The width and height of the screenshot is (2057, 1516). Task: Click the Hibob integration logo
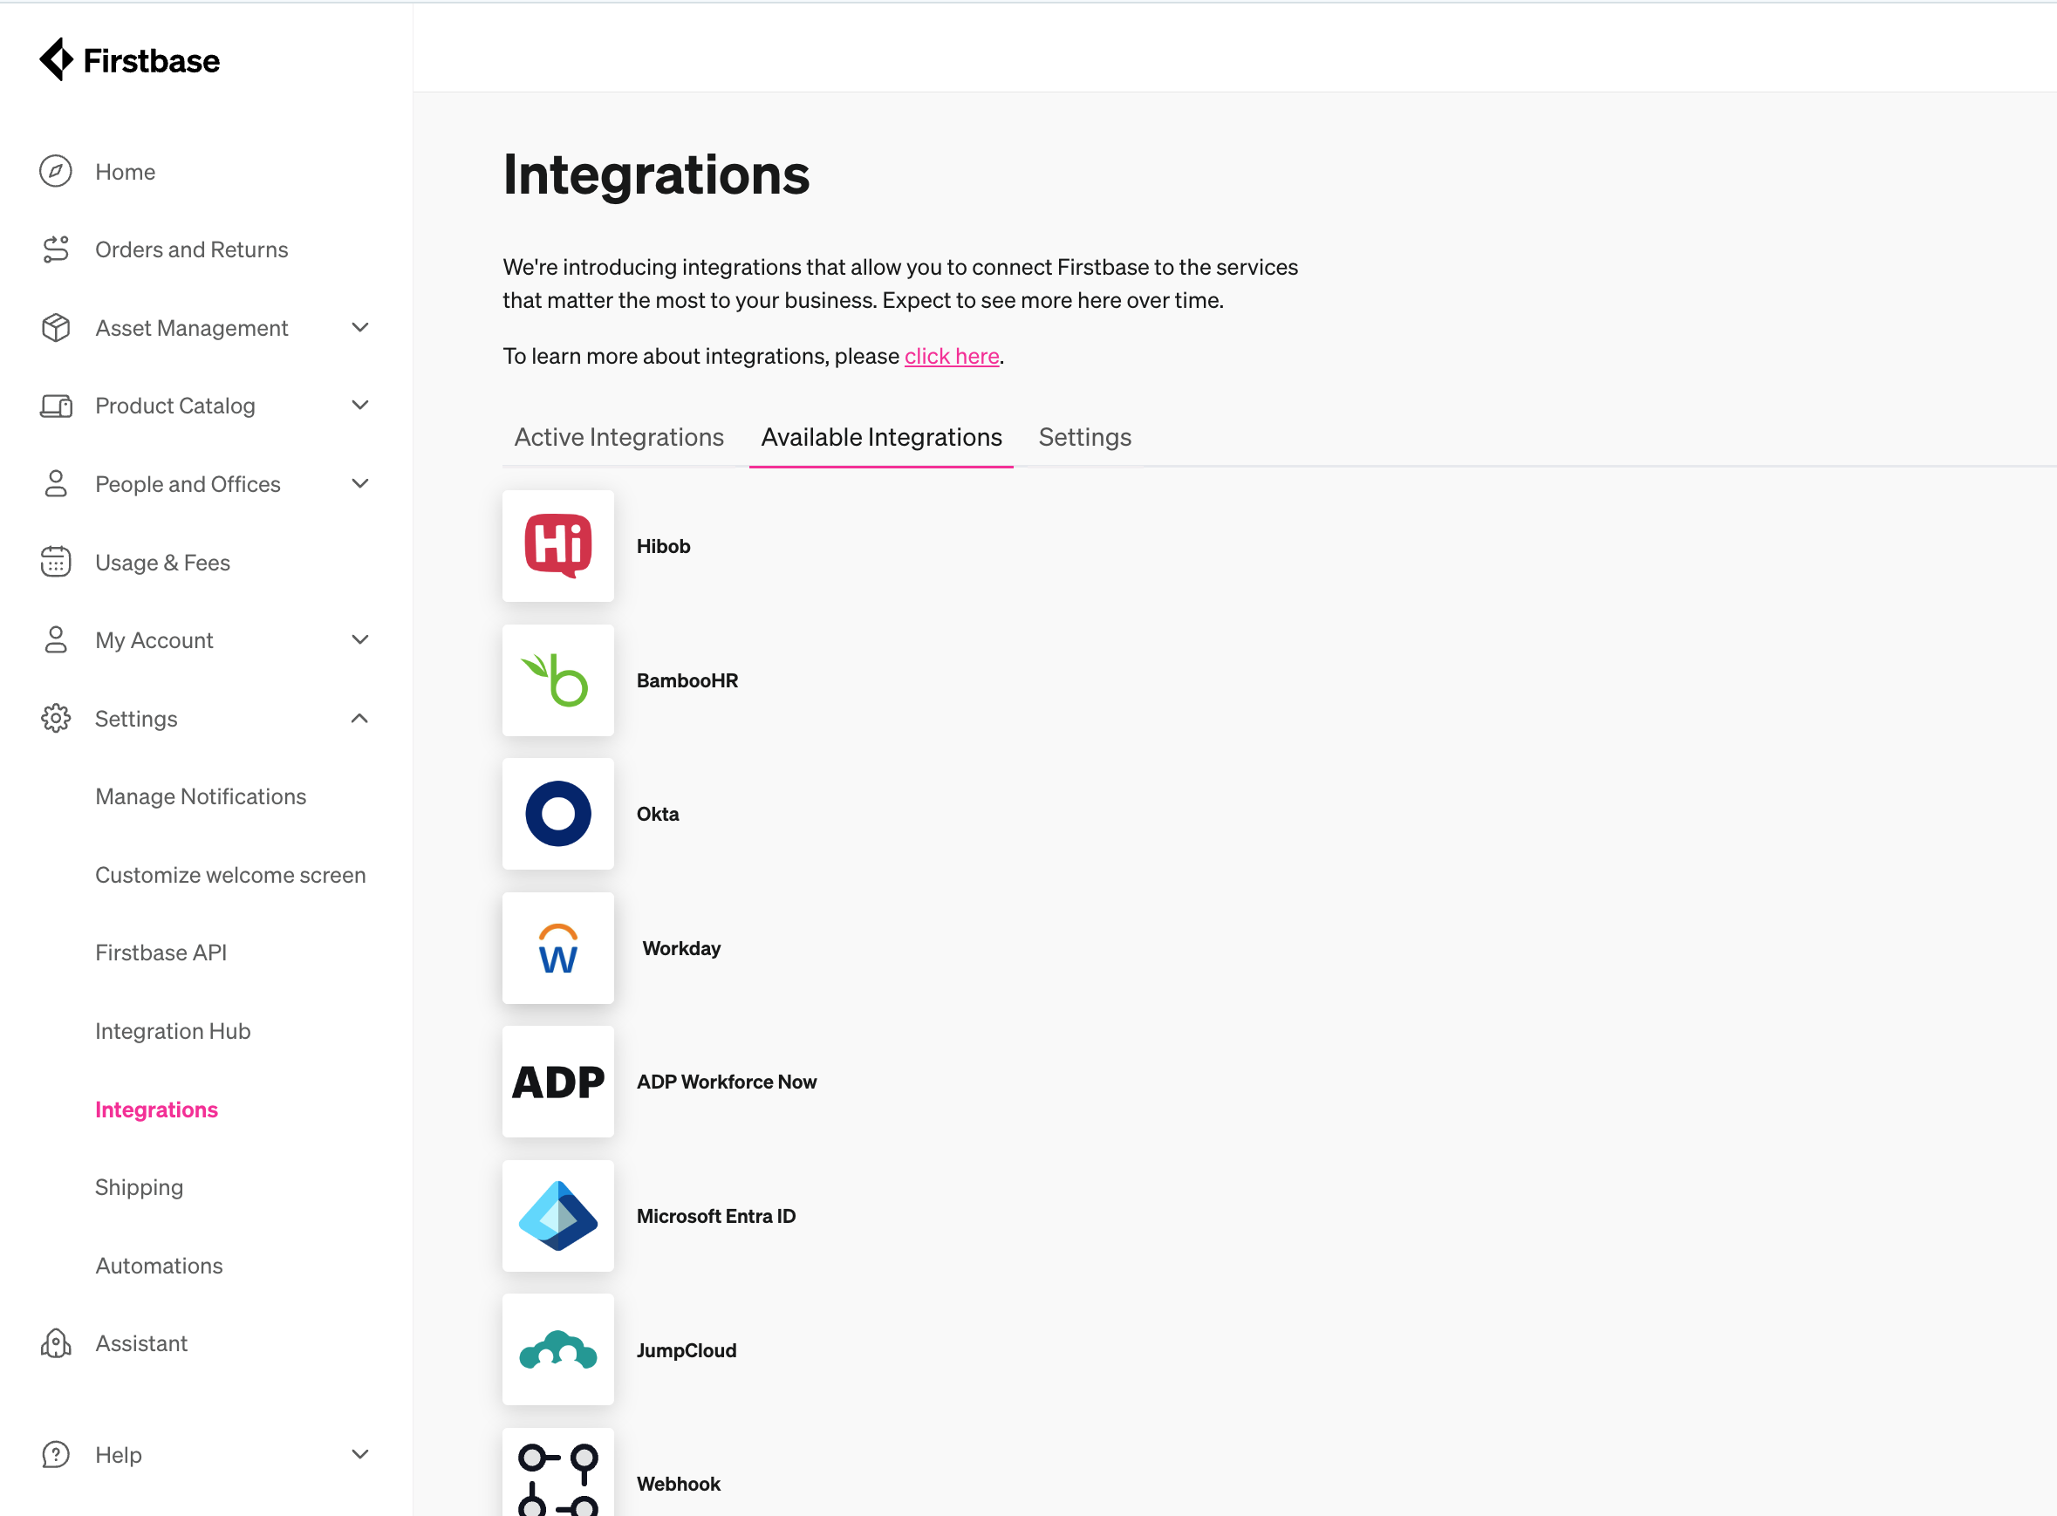click(x=557, y=546)
